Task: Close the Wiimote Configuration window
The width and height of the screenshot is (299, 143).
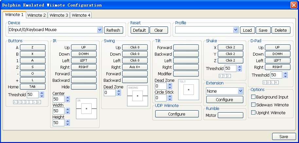Action: tap(294, 5)
